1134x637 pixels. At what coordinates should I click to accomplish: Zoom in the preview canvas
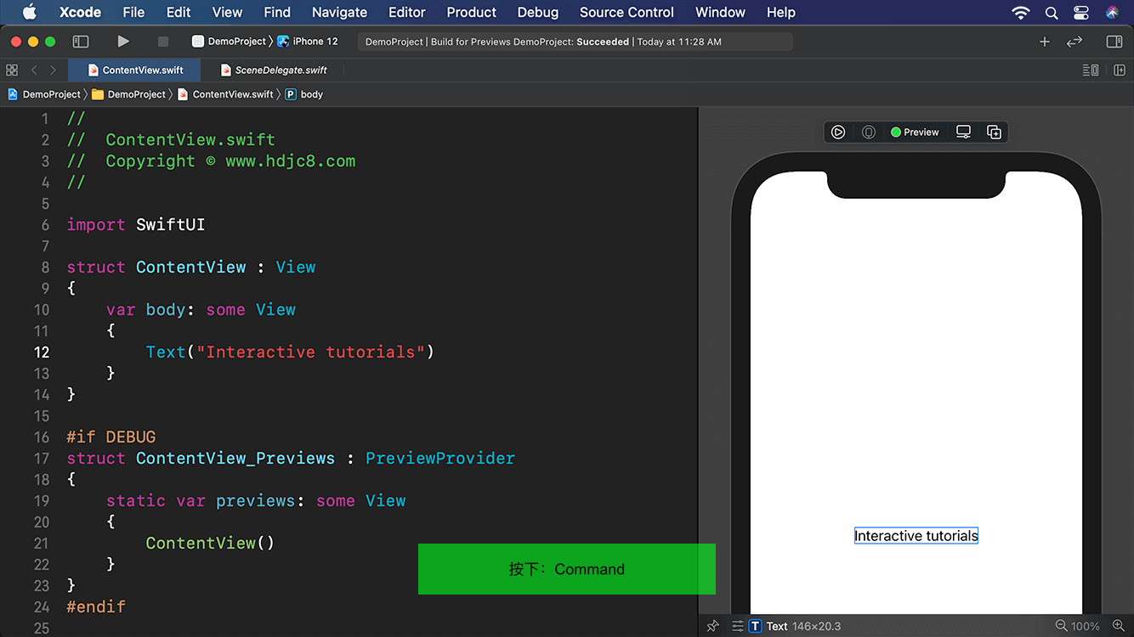[x=1118, y=626]
